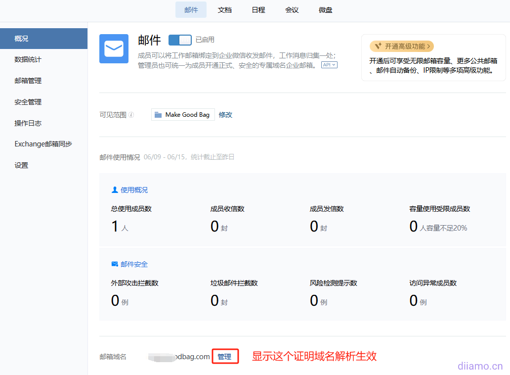Click the blue mail envelope icon
This screenshot has height=375, width=510.
click(114, 48)
